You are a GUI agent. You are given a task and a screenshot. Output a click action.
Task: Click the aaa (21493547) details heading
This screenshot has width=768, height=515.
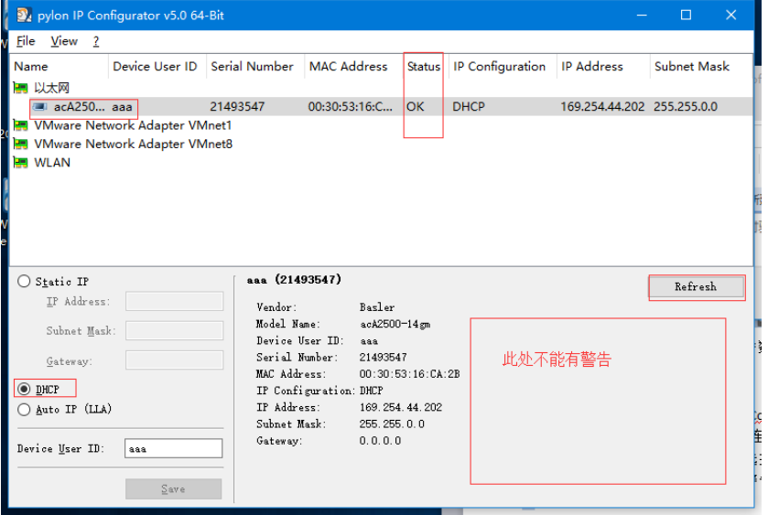tap(294, 280)
